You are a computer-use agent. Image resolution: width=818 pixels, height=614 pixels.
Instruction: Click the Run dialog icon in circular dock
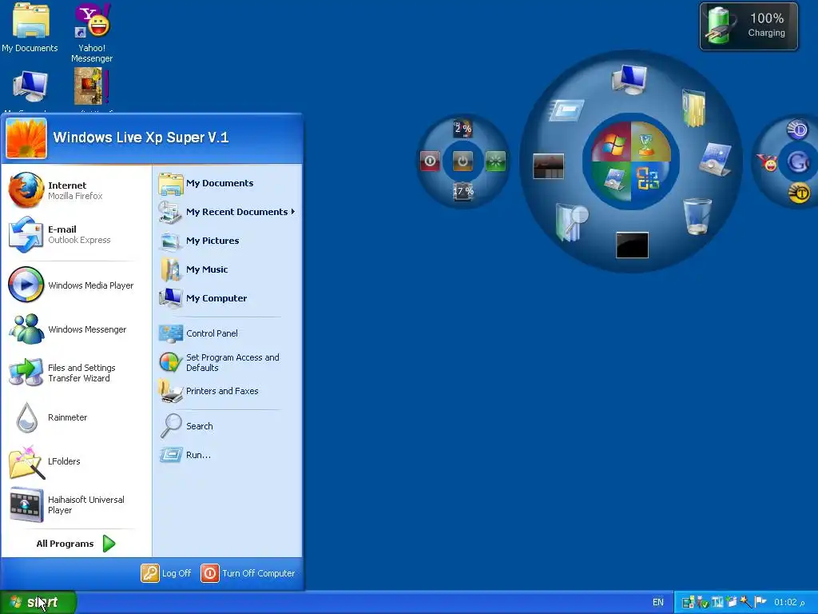point(567,110)
